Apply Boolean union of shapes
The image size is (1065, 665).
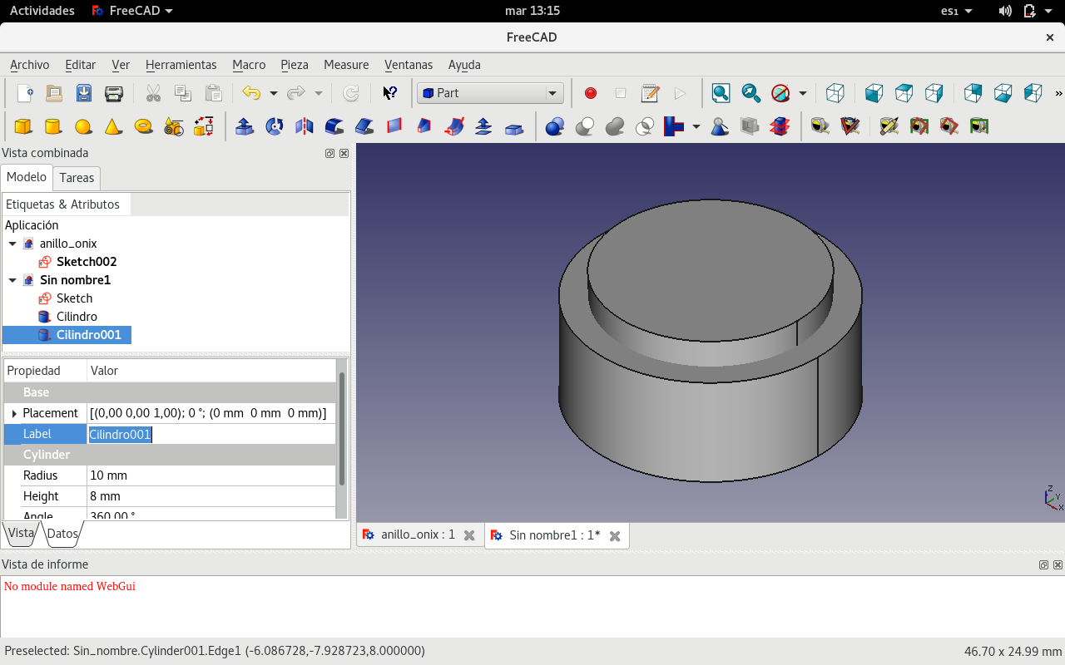615,126
